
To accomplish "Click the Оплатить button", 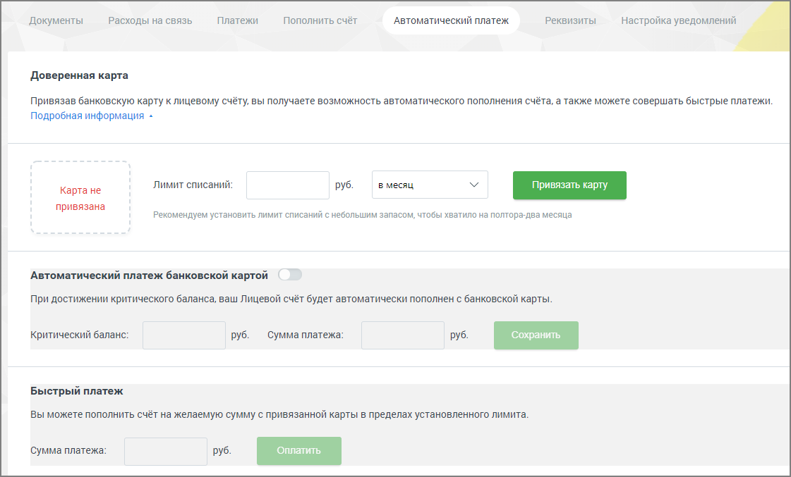I will point(298,451).
